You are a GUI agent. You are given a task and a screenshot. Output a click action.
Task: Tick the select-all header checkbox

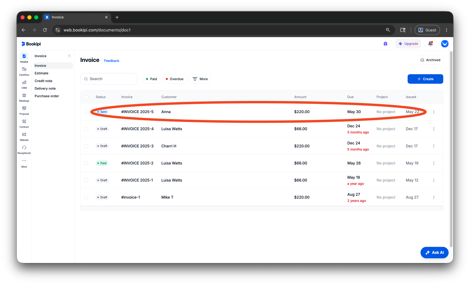click(86, 97)
